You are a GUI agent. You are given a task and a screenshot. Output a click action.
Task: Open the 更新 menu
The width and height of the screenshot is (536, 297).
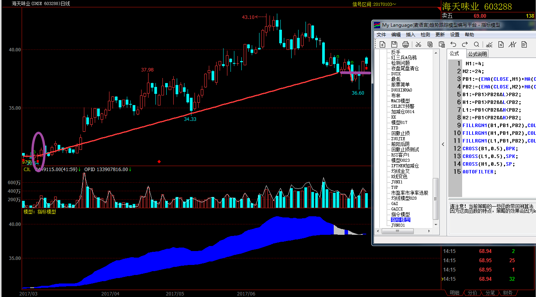pyautogui.click(x=440, y=35)
